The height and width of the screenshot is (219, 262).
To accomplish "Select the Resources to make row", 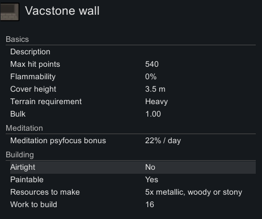I will (x=133, y=192).
